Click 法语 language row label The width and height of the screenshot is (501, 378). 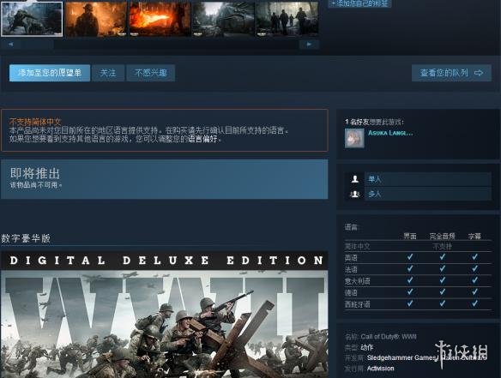point(351,269)
